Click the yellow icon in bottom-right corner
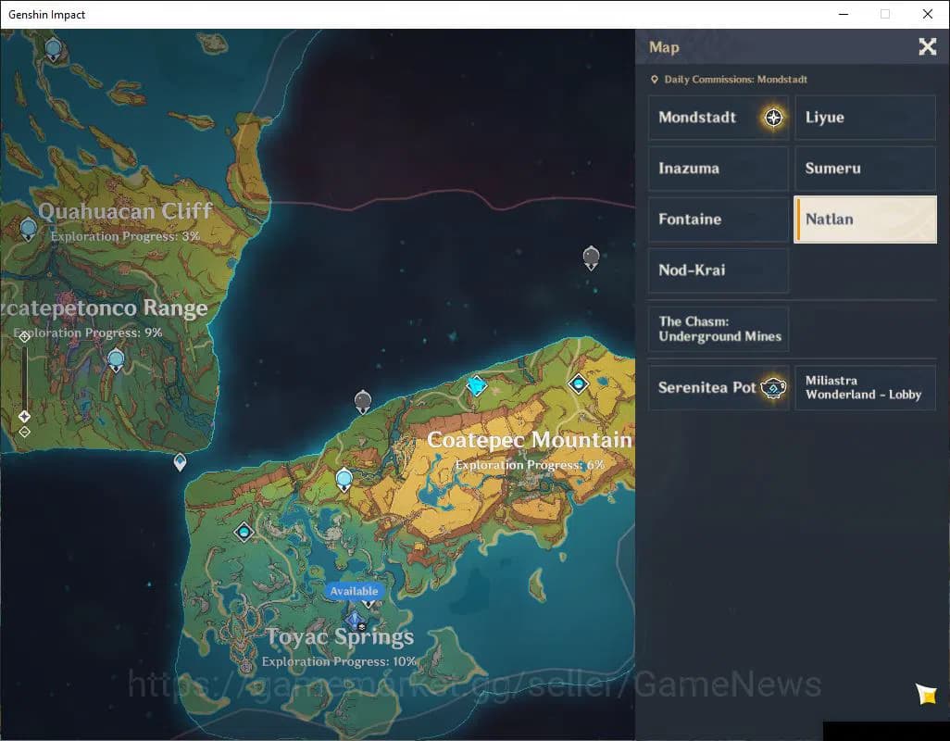 click(926, 694)
